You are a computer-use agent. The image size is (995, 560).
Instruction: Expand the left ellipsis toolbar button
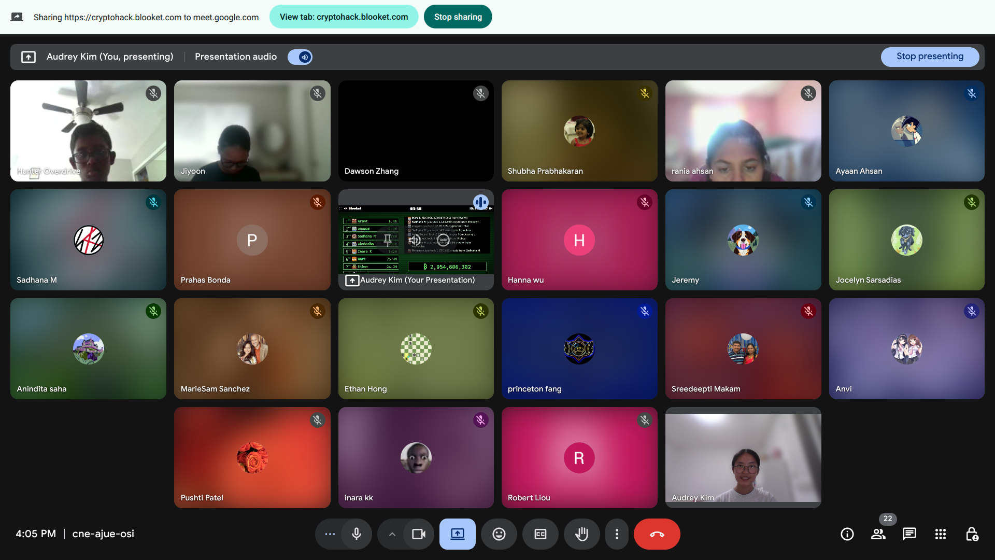click(x=330, y=534)
